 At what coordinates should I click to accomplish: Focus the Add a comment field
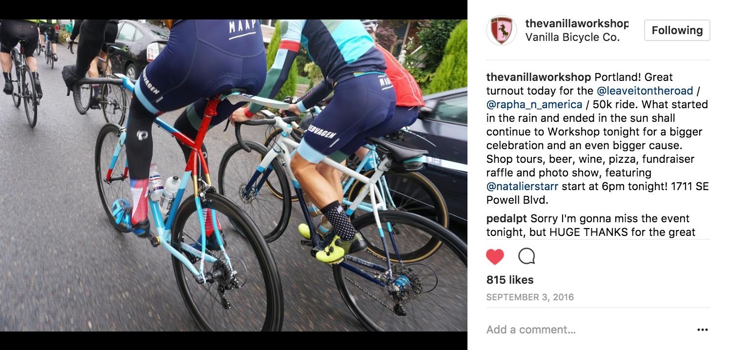point(586,330)
